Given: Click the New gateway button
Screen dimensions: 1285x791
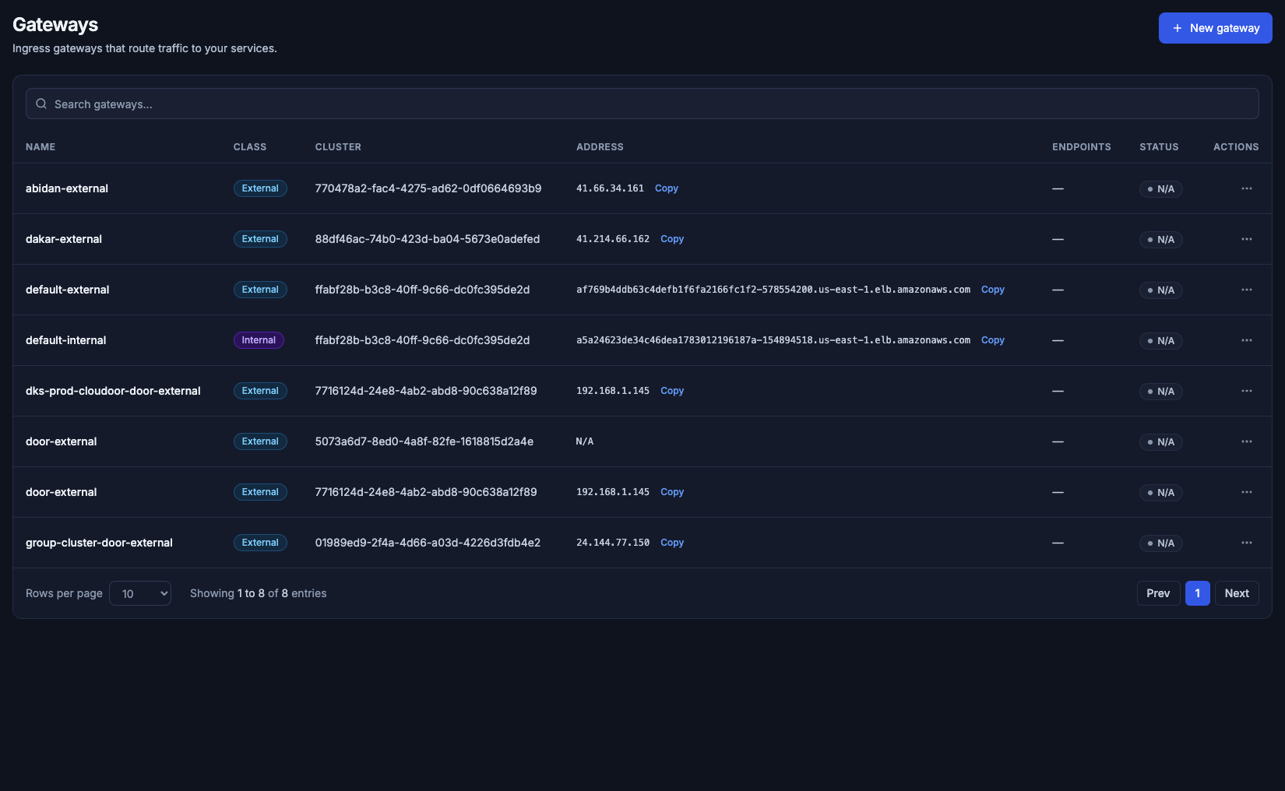Looking at the screenshot, I should (1215, 28).
